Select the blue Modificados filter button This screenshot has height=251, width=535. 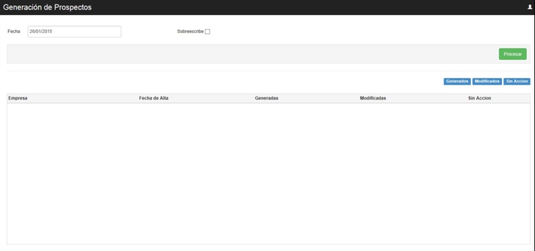point(487,81)
